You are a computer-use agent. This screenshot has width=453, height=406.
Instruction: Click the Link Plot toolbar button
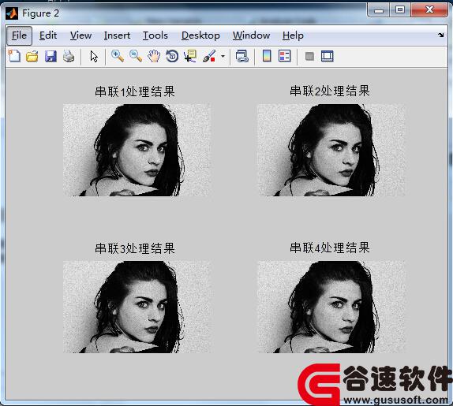pyautogui.click(x=241, y=56)
